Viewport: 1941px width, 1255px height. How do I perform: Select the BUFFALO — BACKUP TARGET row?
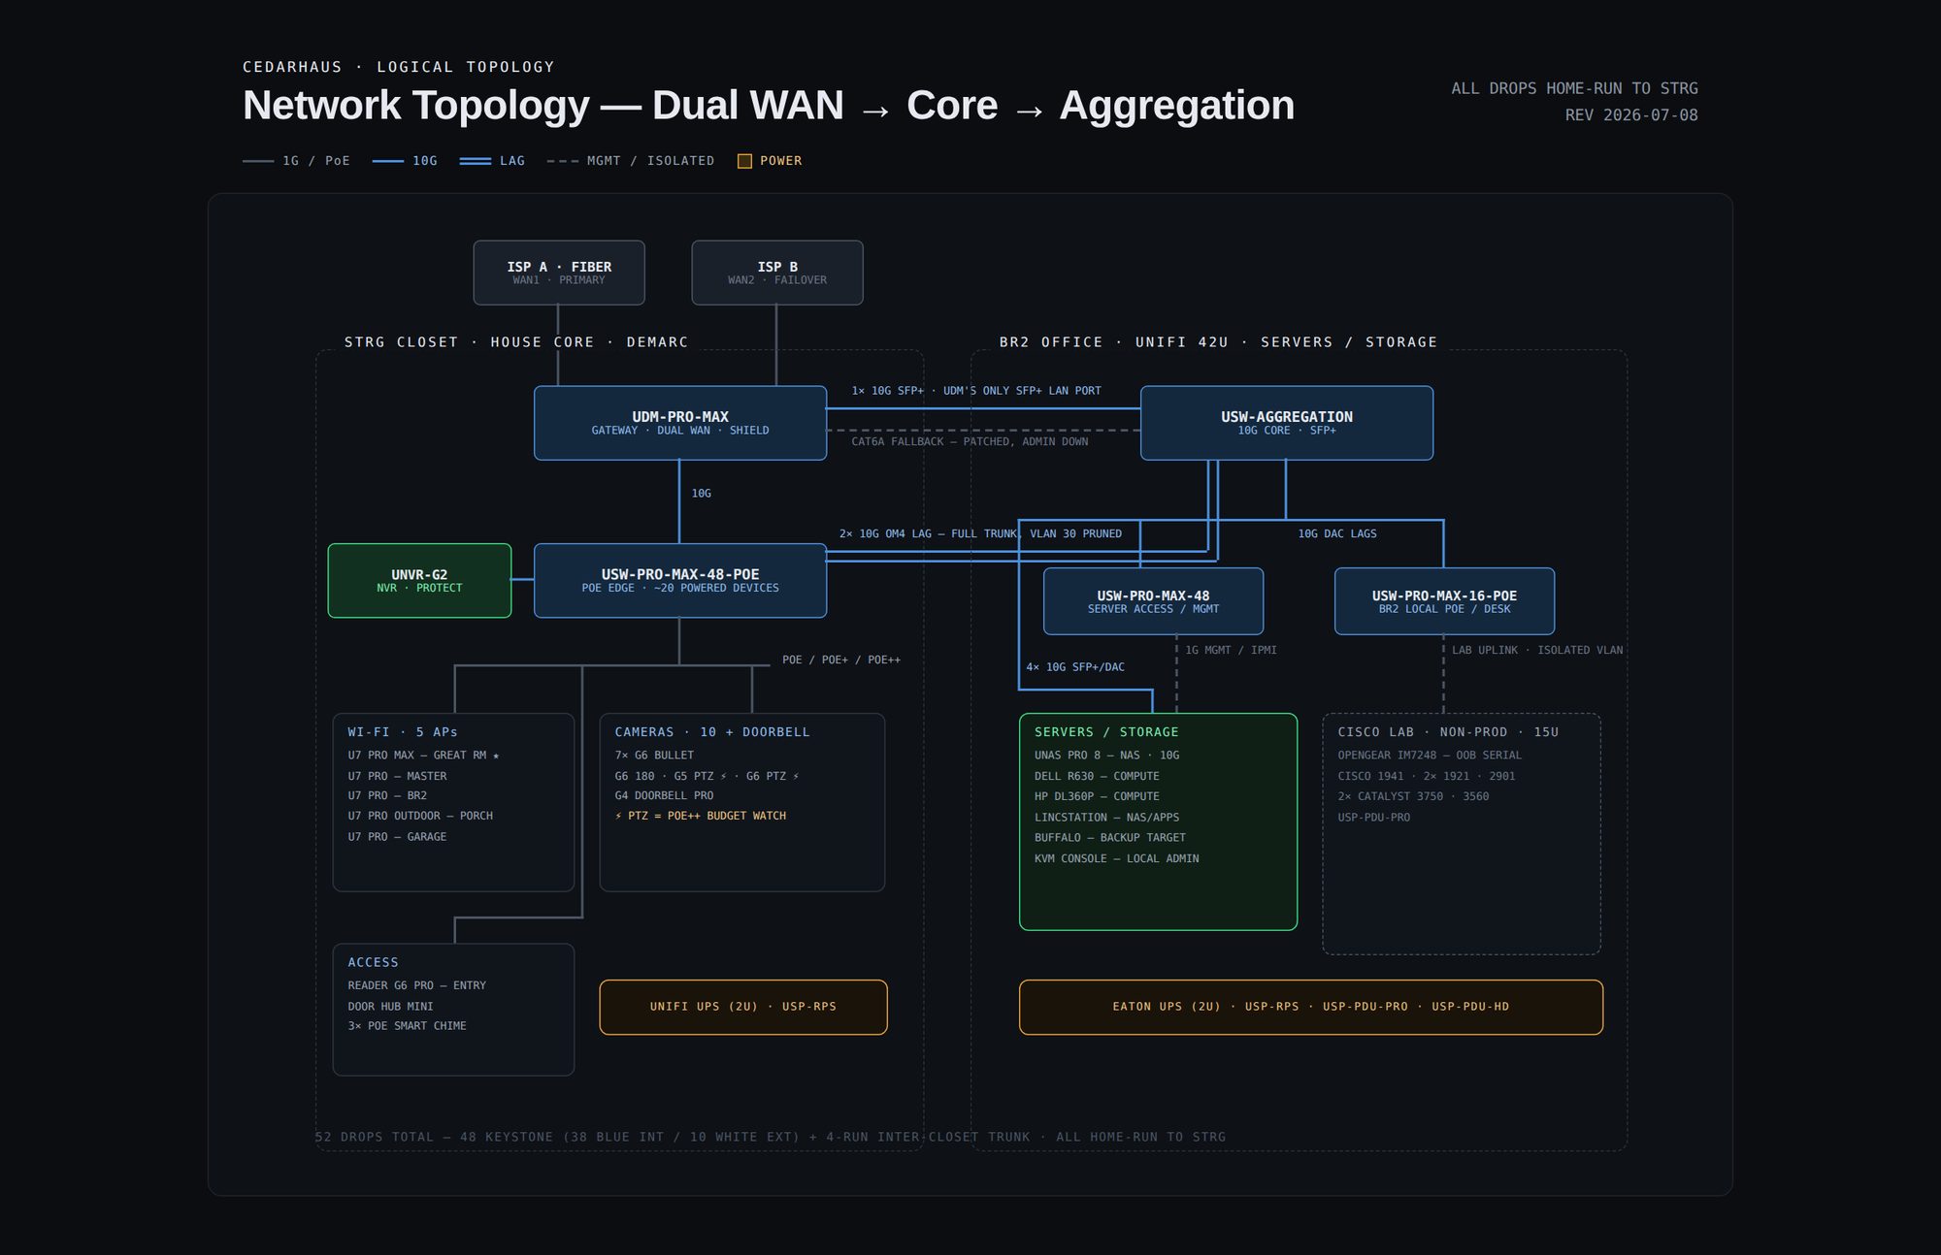click(1110, 838)
